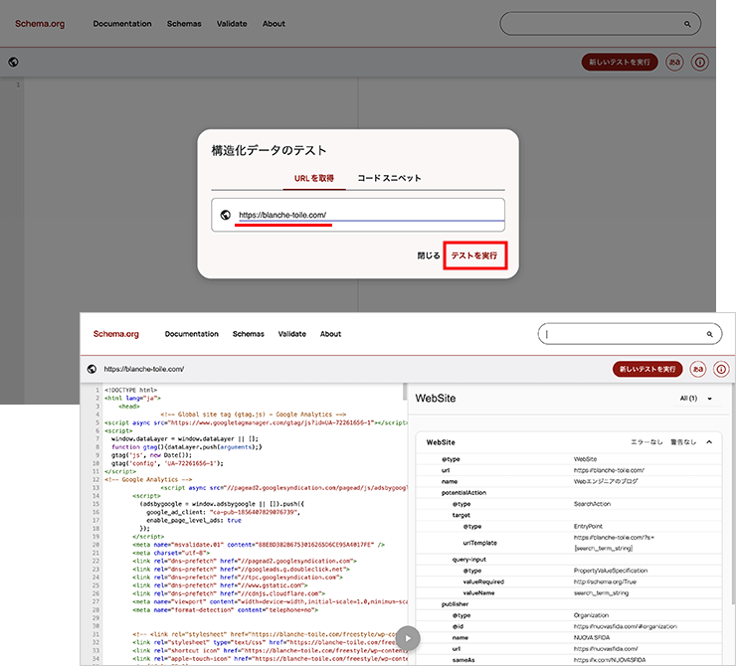
Task: Click the valueName property row
Action: pos(569,592)
